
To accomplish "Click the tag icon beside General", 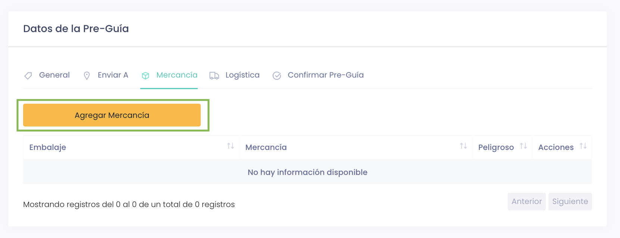I will [x=28, y=76].
